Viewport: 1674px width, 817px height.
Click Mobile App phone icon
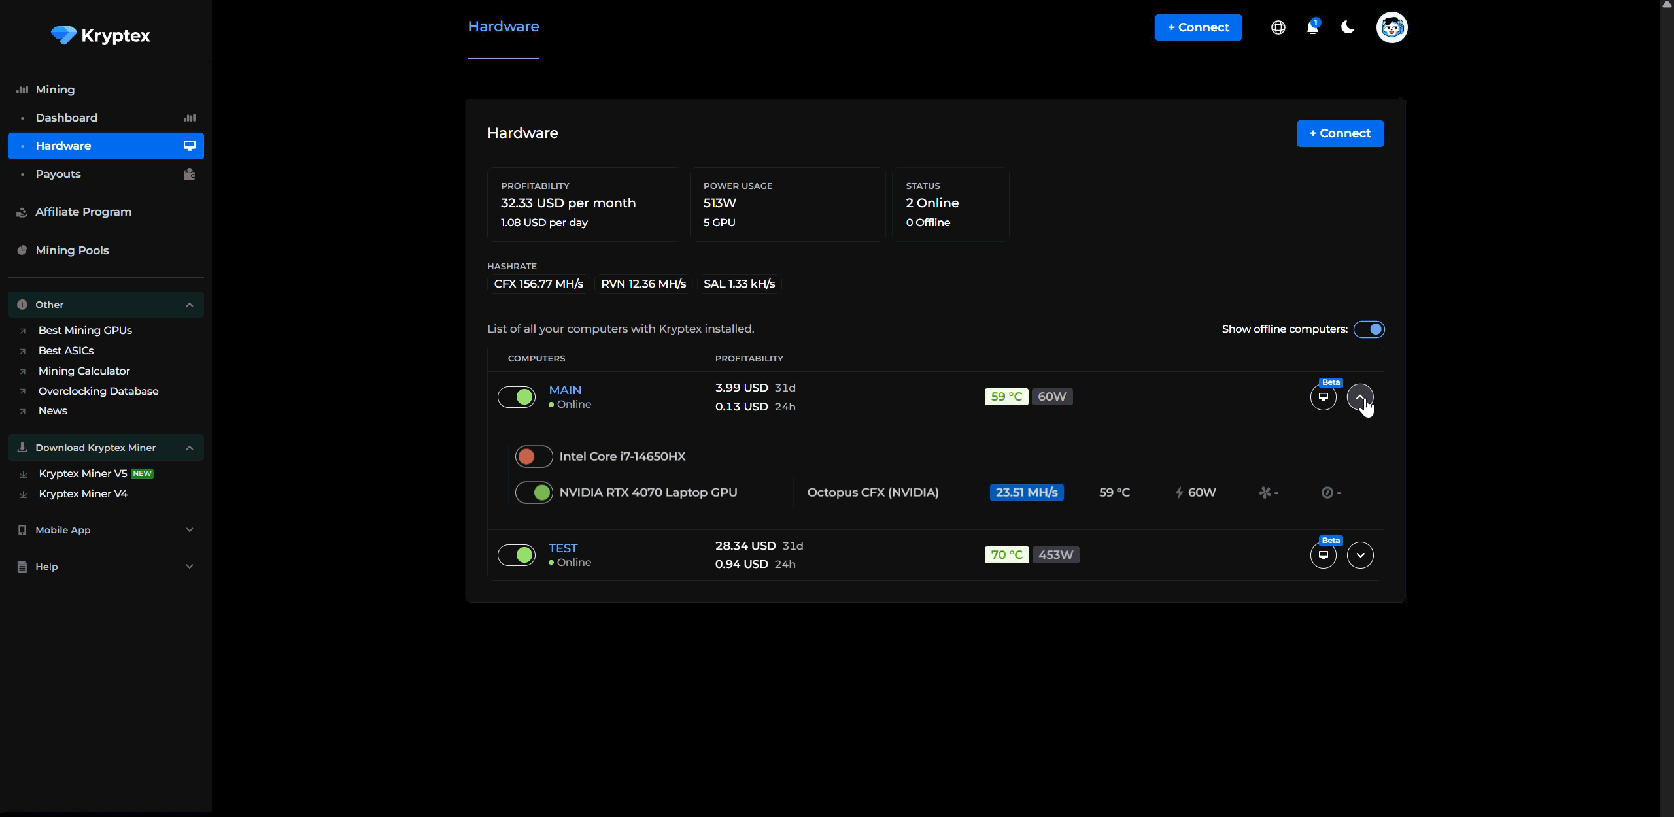(22, 530)
